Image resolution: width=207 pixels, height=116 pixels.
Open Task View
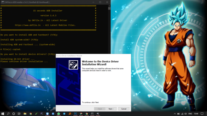click(19, 114)
